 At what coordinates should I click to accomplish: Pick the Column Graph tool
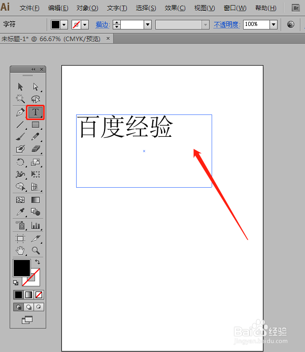(x=36, y=225)
